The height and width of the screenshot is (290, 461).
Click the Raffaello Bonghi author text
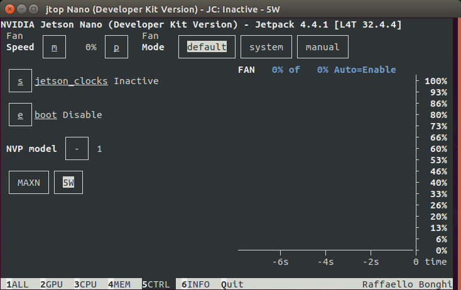[x=407, y=284]
